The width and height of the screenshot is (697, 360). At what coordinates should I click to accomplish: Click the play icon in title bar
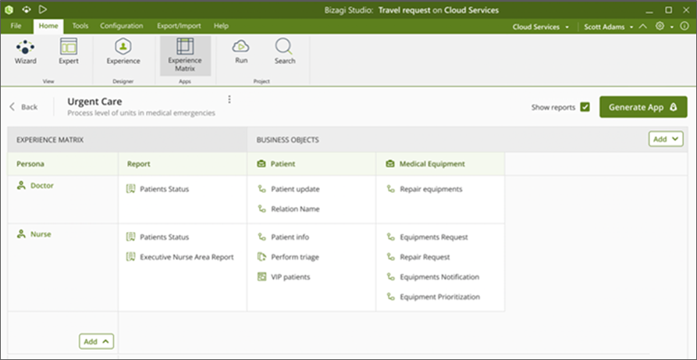(43, 9)
